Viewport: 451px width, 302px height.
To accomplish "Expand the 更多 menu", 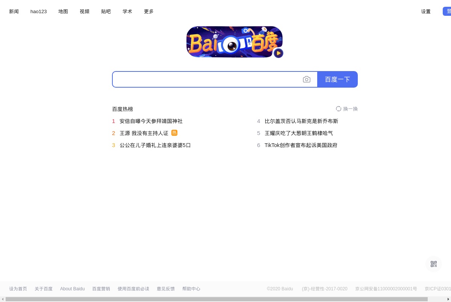I will coord(149,11).
